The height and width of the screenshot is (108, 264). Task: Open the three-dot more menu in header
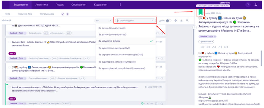(120, 5)
